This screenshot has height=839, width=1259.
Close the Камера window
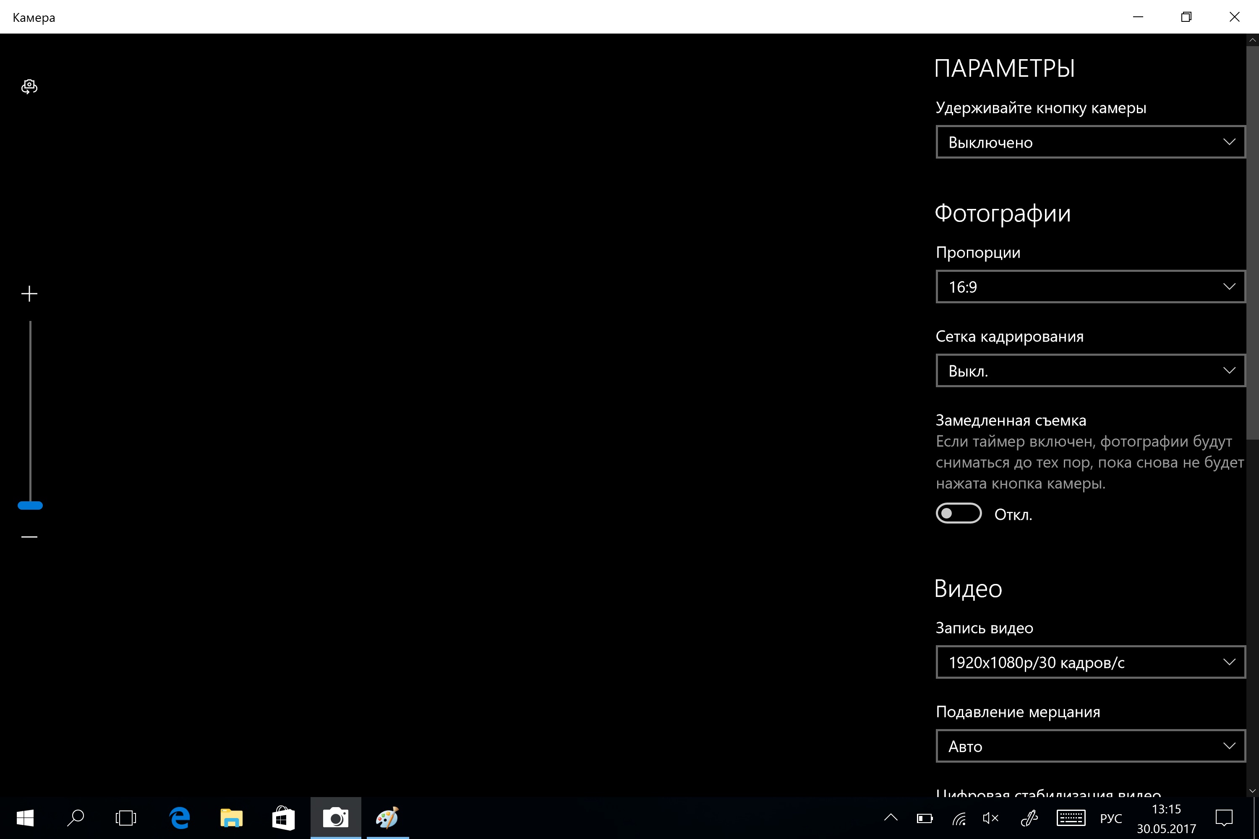click(x=1234, y=17)
